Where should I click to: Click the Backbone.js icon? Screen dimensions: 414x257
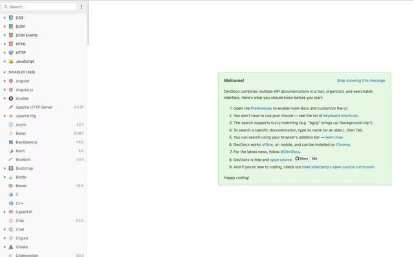click(x=11, y=142)
